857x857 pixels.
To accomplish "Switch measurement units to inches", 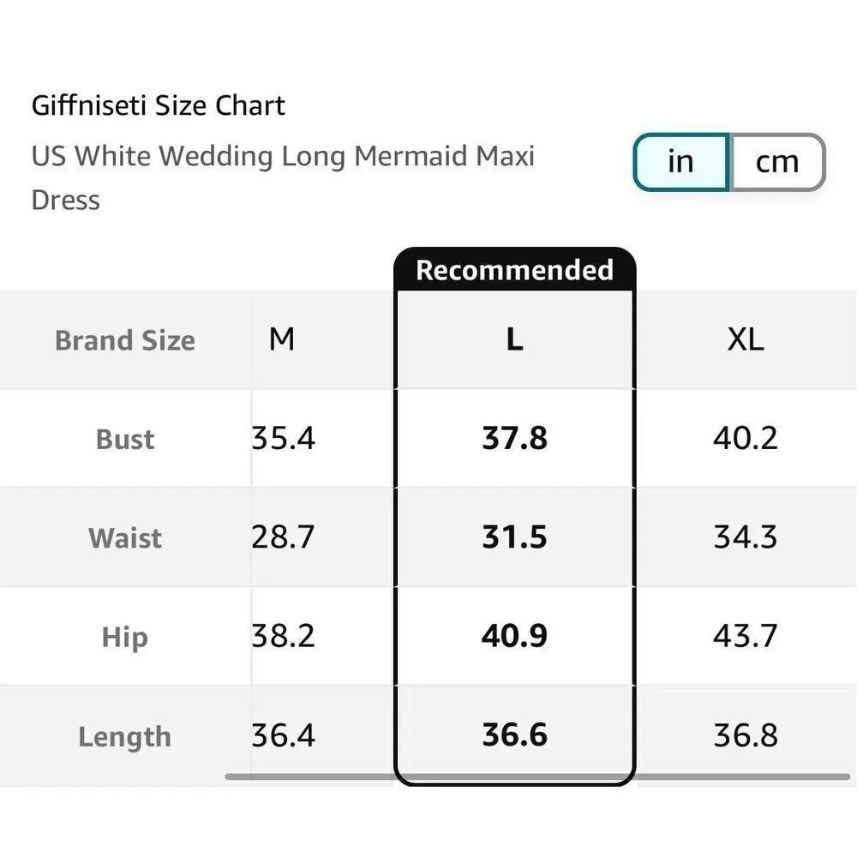I will click(x=681, y=162).
